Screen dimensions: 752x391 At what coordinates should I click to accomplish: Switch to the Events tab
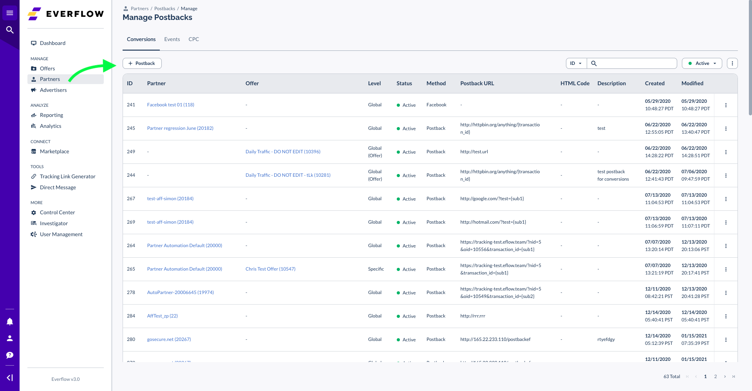point(172,39)
